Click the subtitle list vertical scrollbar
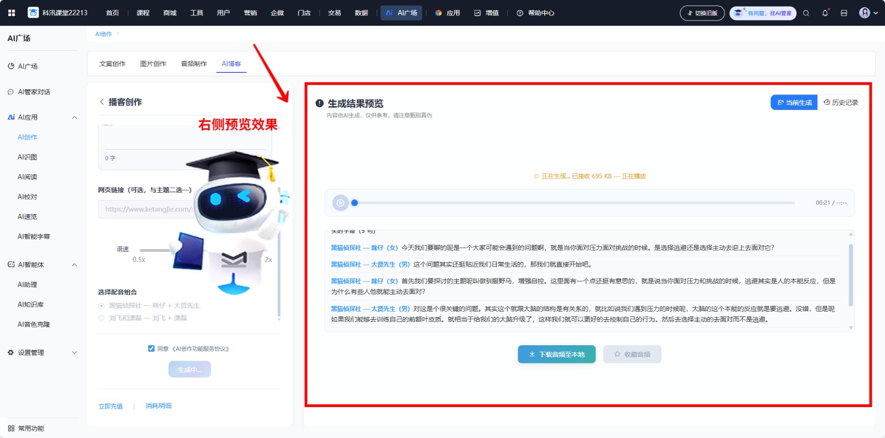The image size is (885, 438). pos(851,276)
